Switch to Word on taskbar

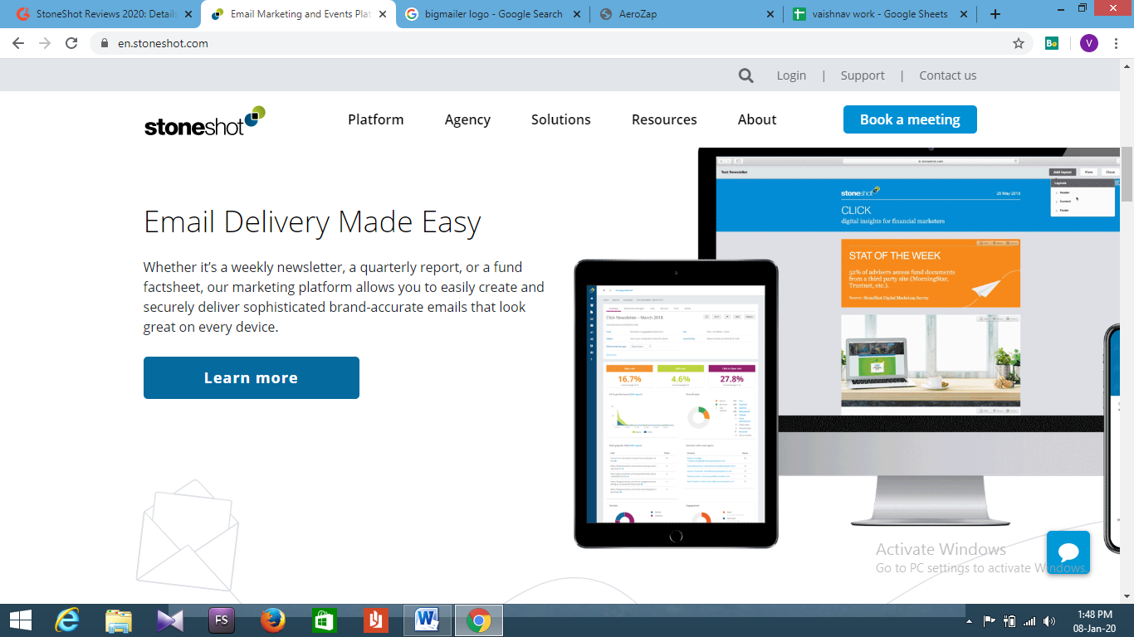tap(428, 620)
